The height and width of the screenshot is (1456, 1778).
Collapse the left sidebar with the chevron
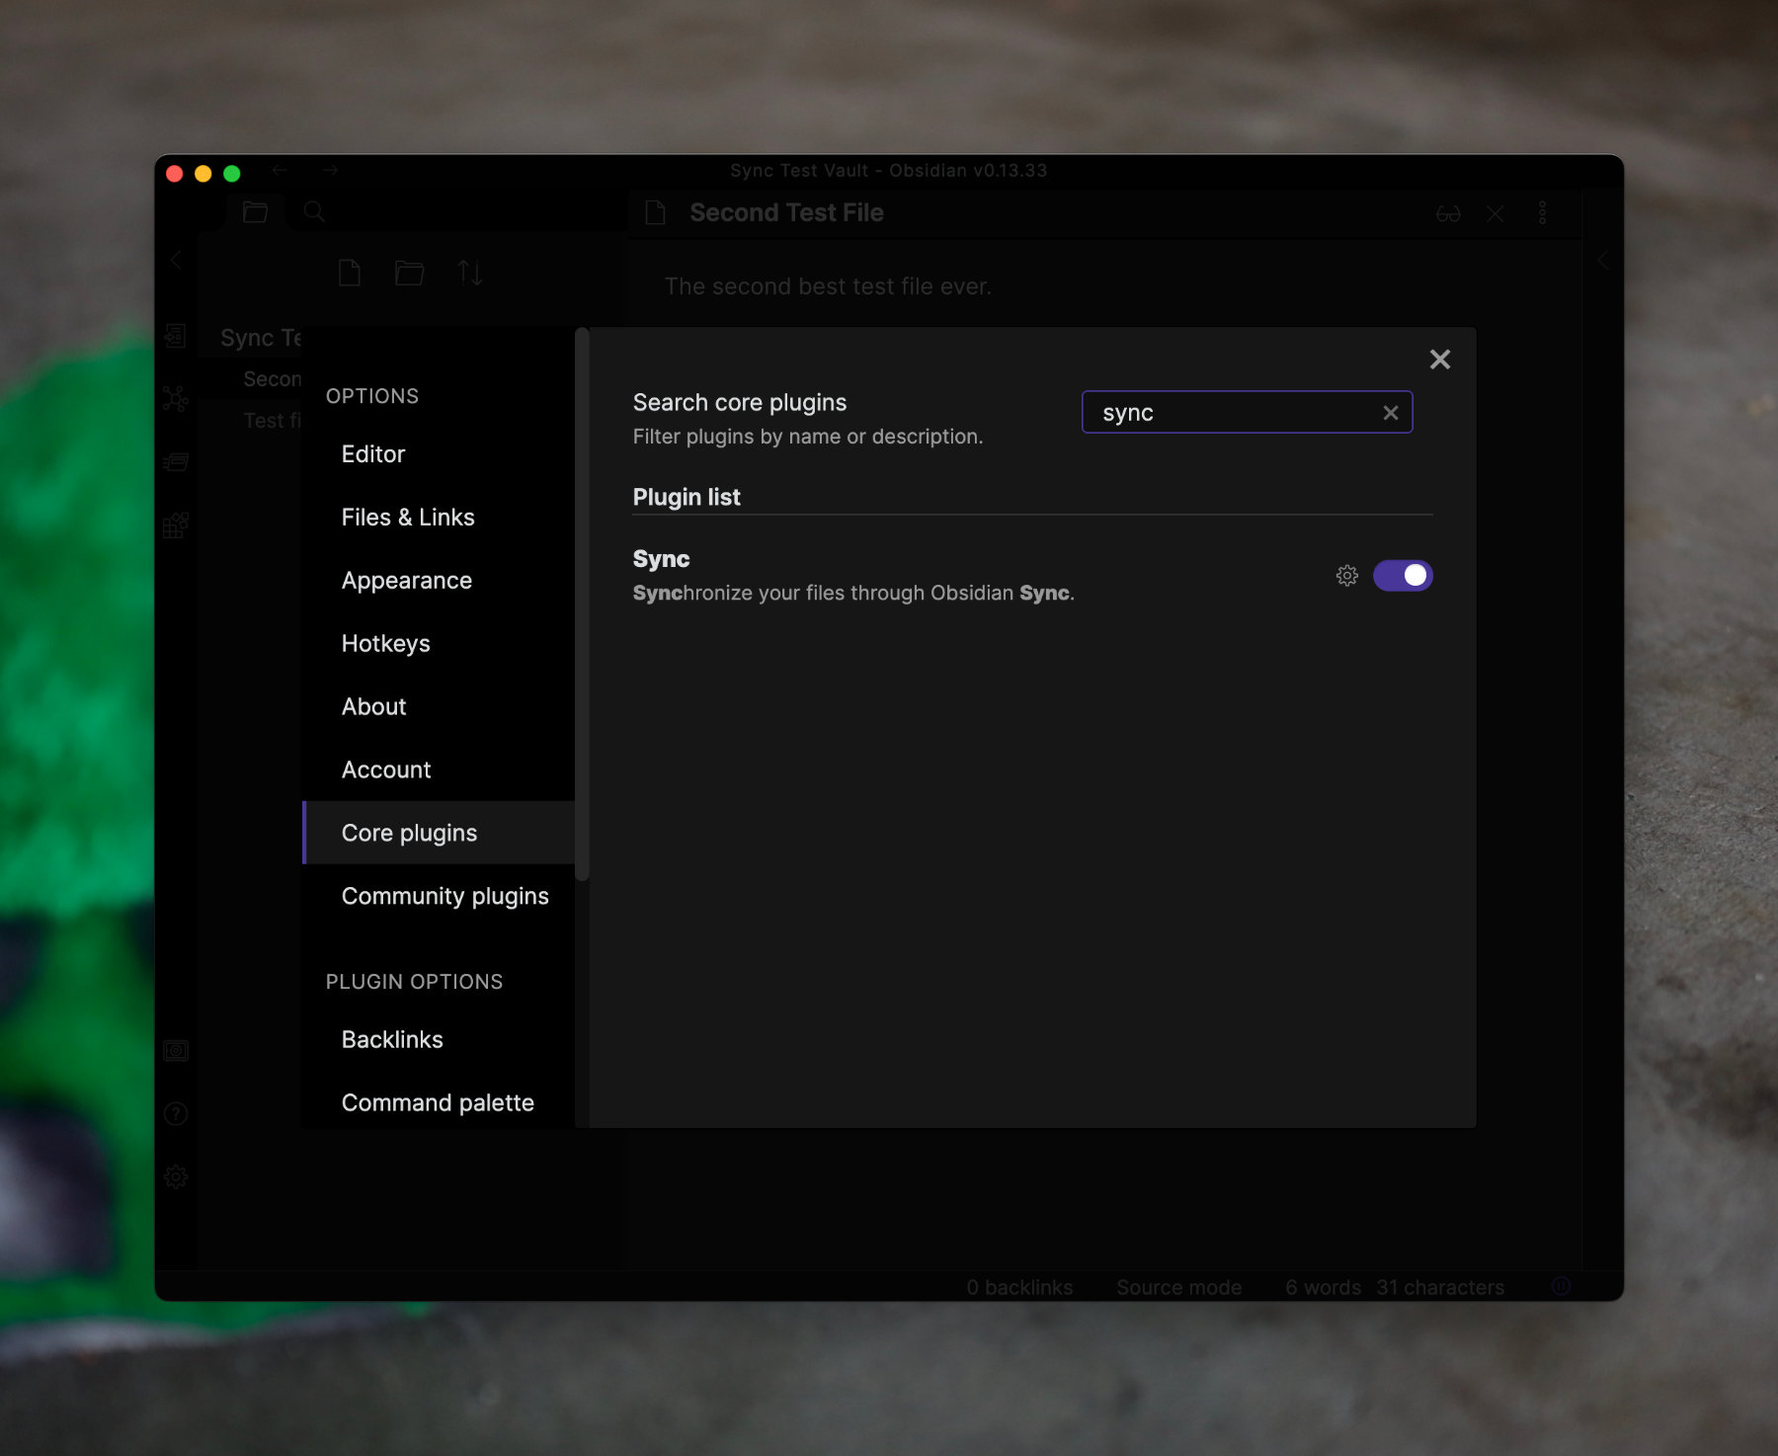[176, 260]
